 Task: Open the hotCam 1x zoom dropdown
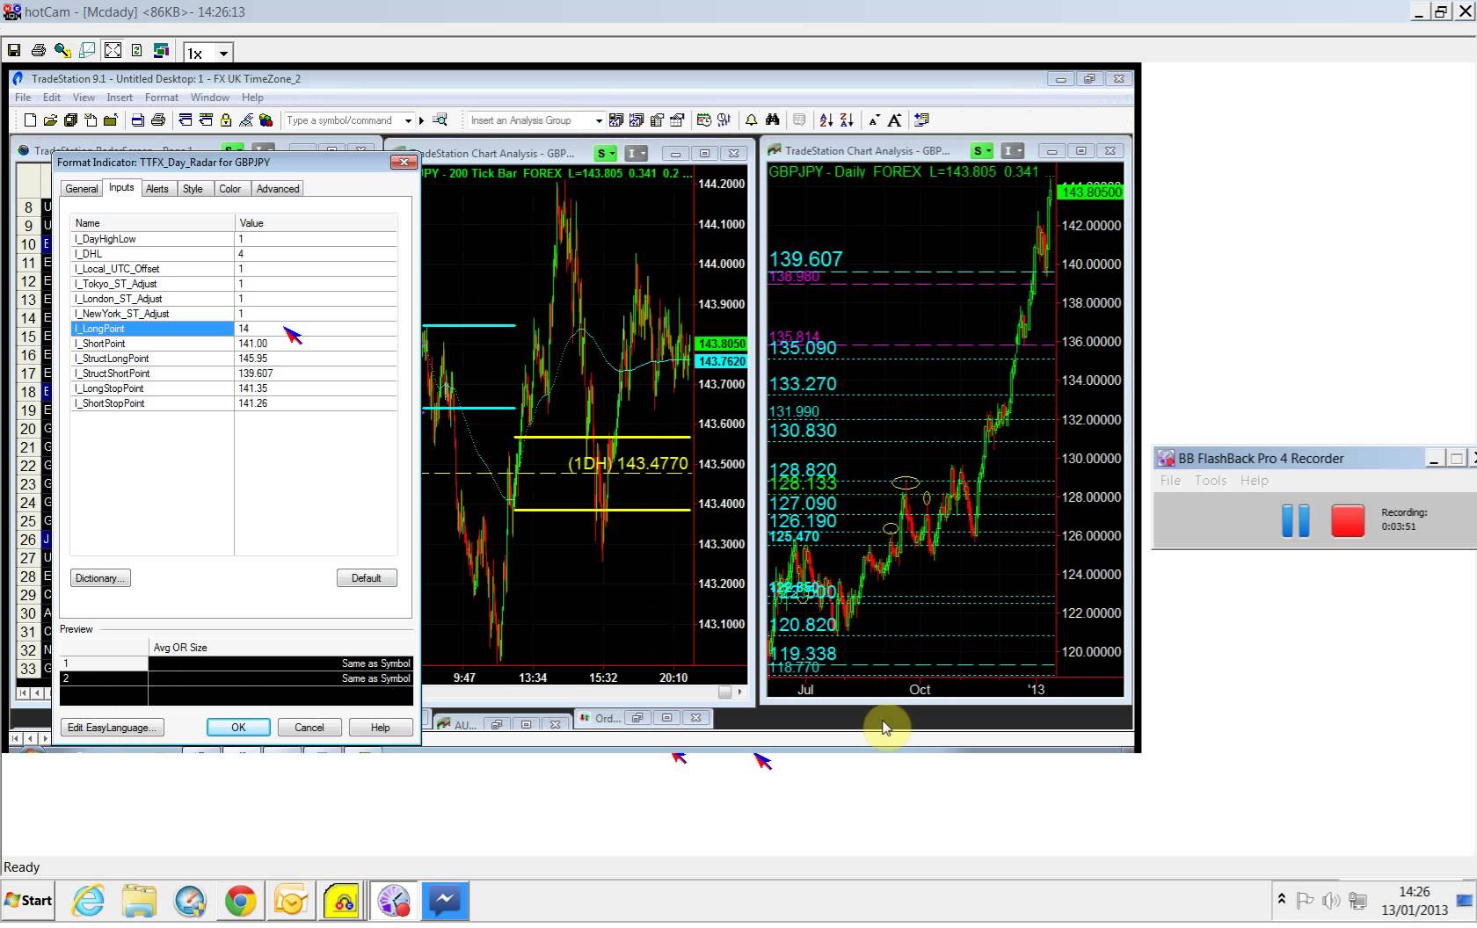(x=223, y=53)
